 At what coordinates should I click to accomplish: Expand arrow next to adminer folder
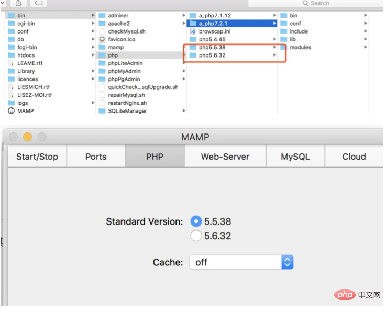click(x=184, y=15)
